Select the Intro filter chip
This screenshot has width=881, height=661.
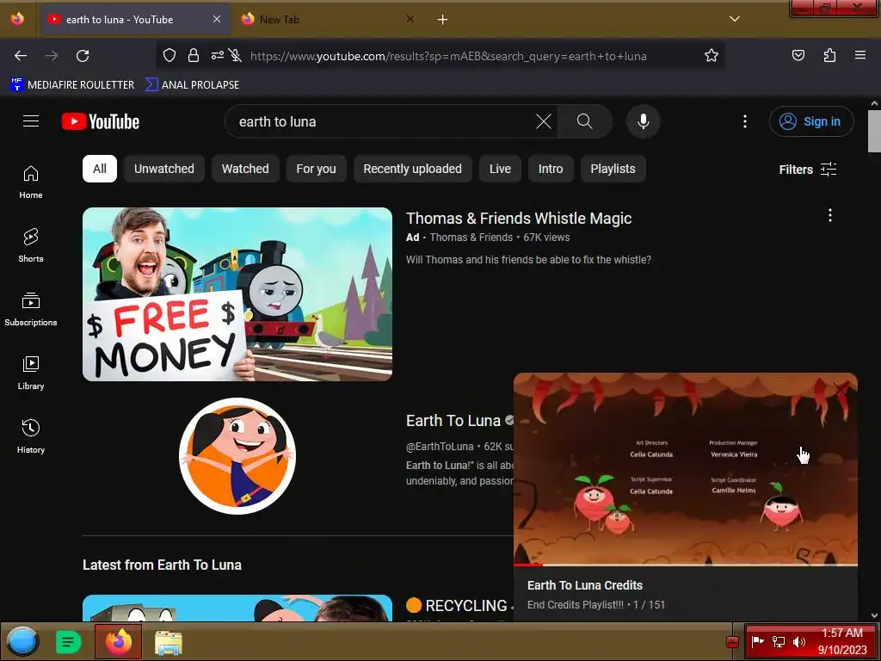(x=551, y=169)
